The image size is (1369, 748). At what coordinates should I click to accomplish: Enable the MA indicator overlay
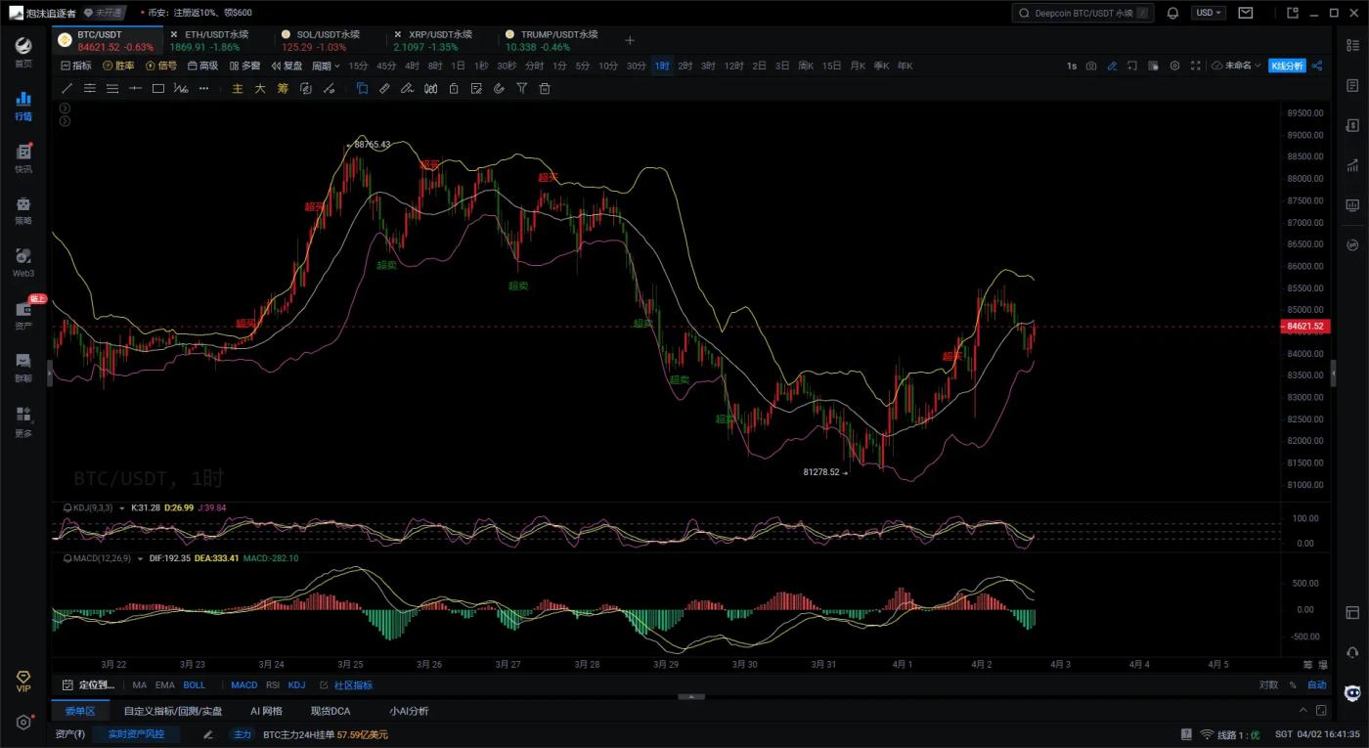coord(140,685)
